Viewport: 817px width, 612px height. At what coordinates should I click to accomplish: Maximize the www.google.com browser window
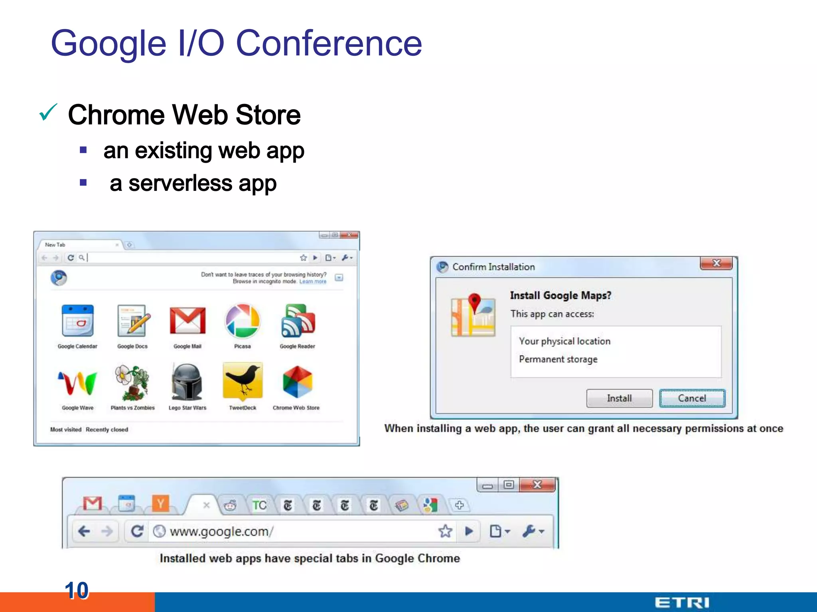[509, 485]
